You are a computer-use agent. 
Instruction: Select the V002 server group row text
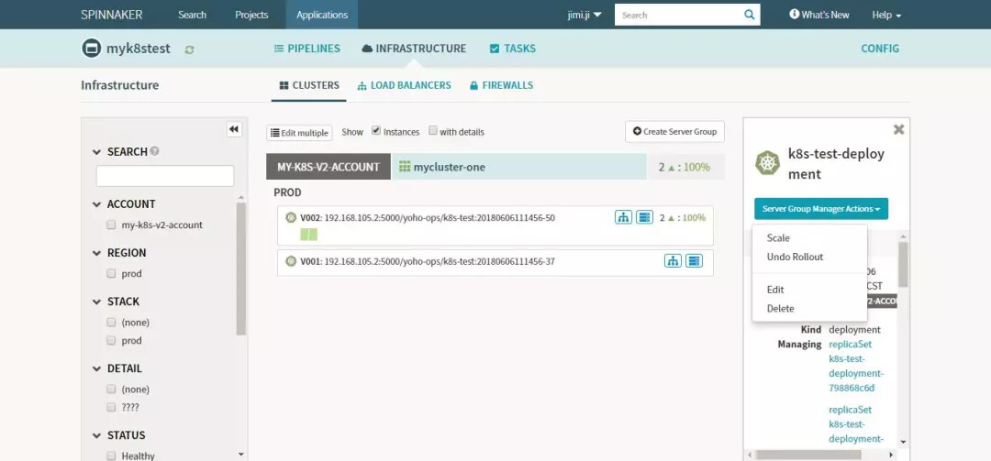428,218
